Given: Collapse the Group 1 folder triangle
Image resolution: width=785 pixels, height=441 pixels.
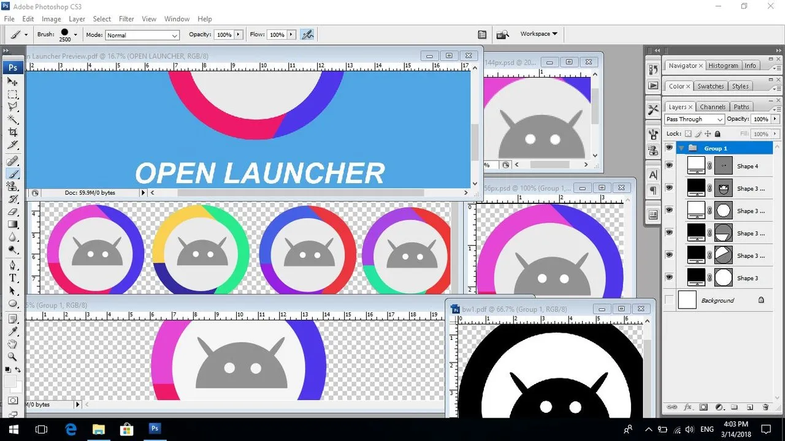Looking at the screenshot, I should pos(681,148).
